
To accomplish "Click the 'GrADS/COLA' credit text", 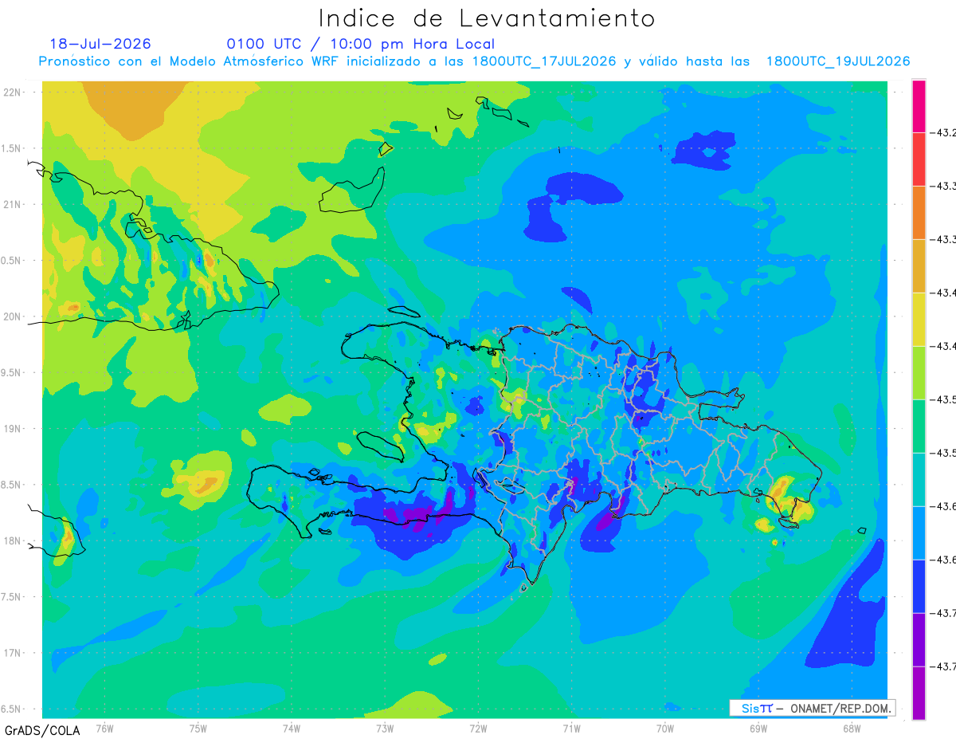I will pos(41,730).
